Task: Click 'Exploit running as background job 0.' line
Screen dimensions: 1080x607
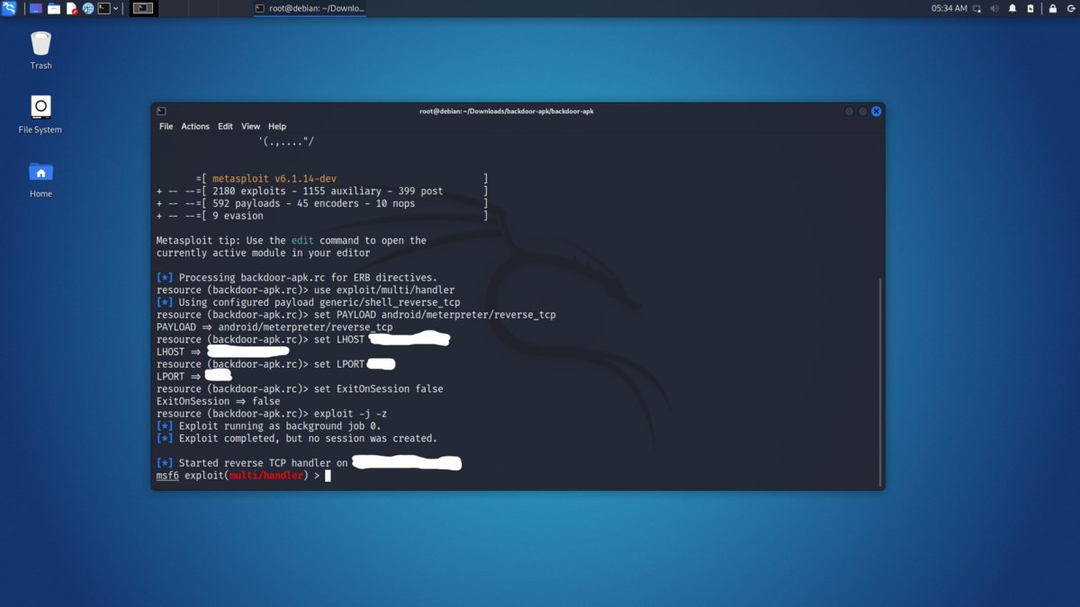Action: (269, 426)
